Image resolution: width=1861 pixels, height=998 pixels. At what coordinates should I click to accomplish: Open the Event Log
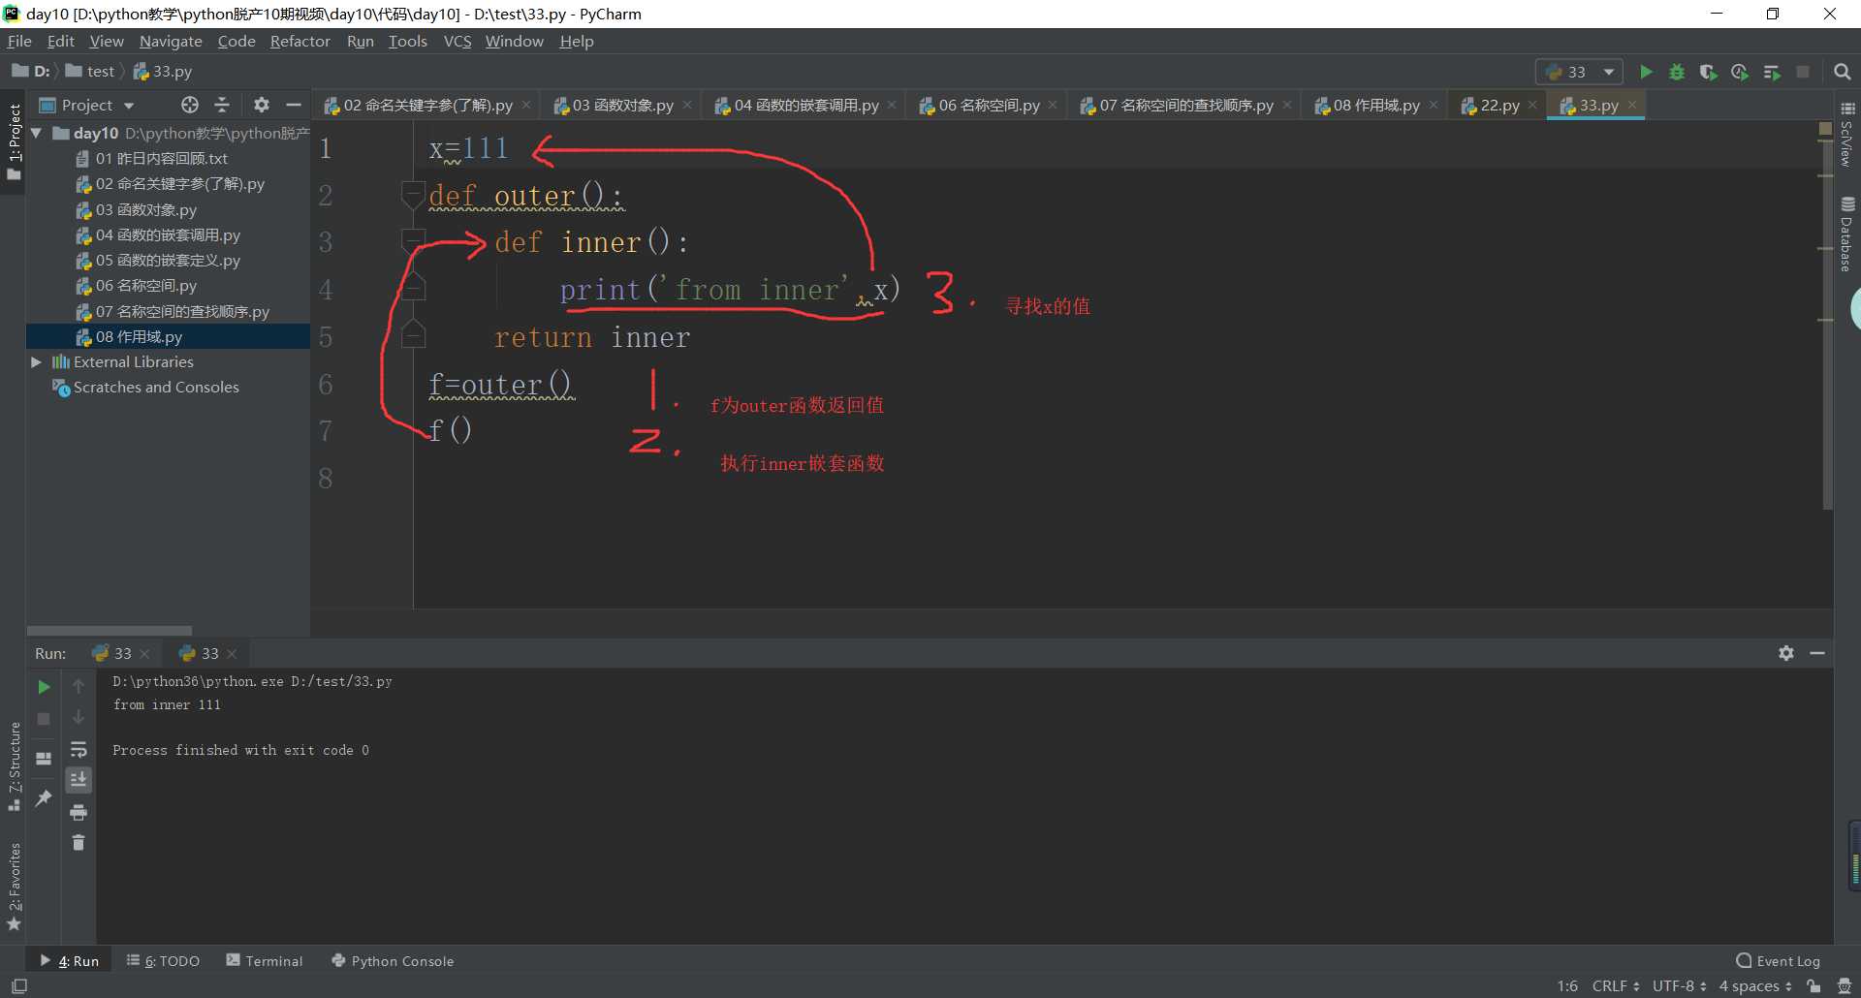[1778, 961]
